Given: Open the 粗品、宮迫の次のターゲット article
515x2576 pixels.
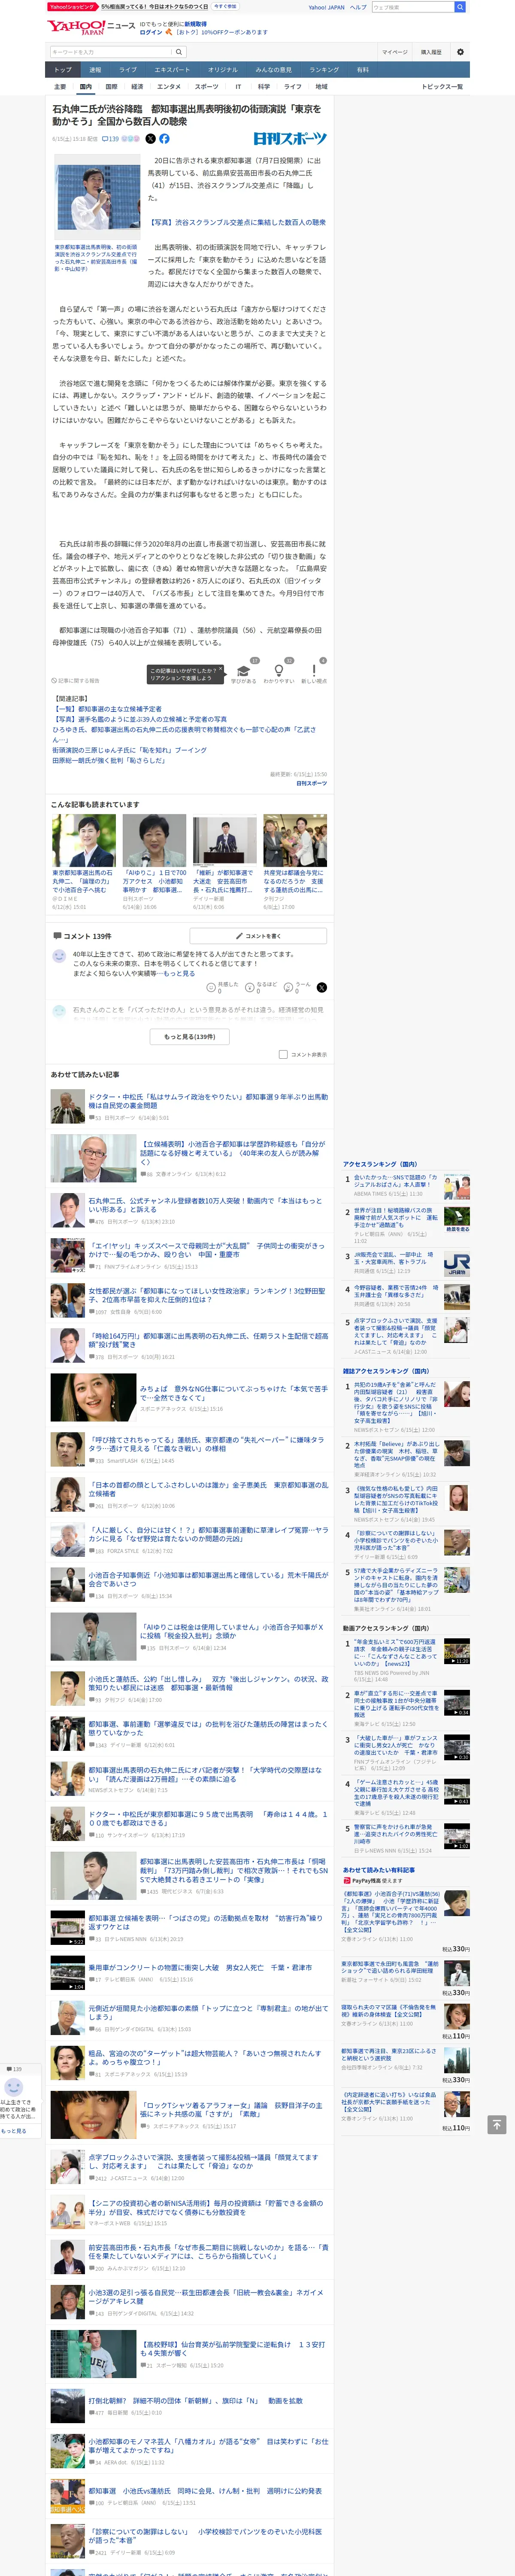Looking at the screenshot, I should click(205, 2057).
